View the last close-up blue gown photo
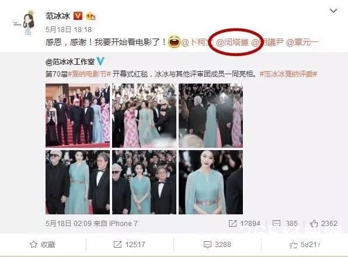Image resolution: width=348 pixels, height=257 pixels. 211,182
